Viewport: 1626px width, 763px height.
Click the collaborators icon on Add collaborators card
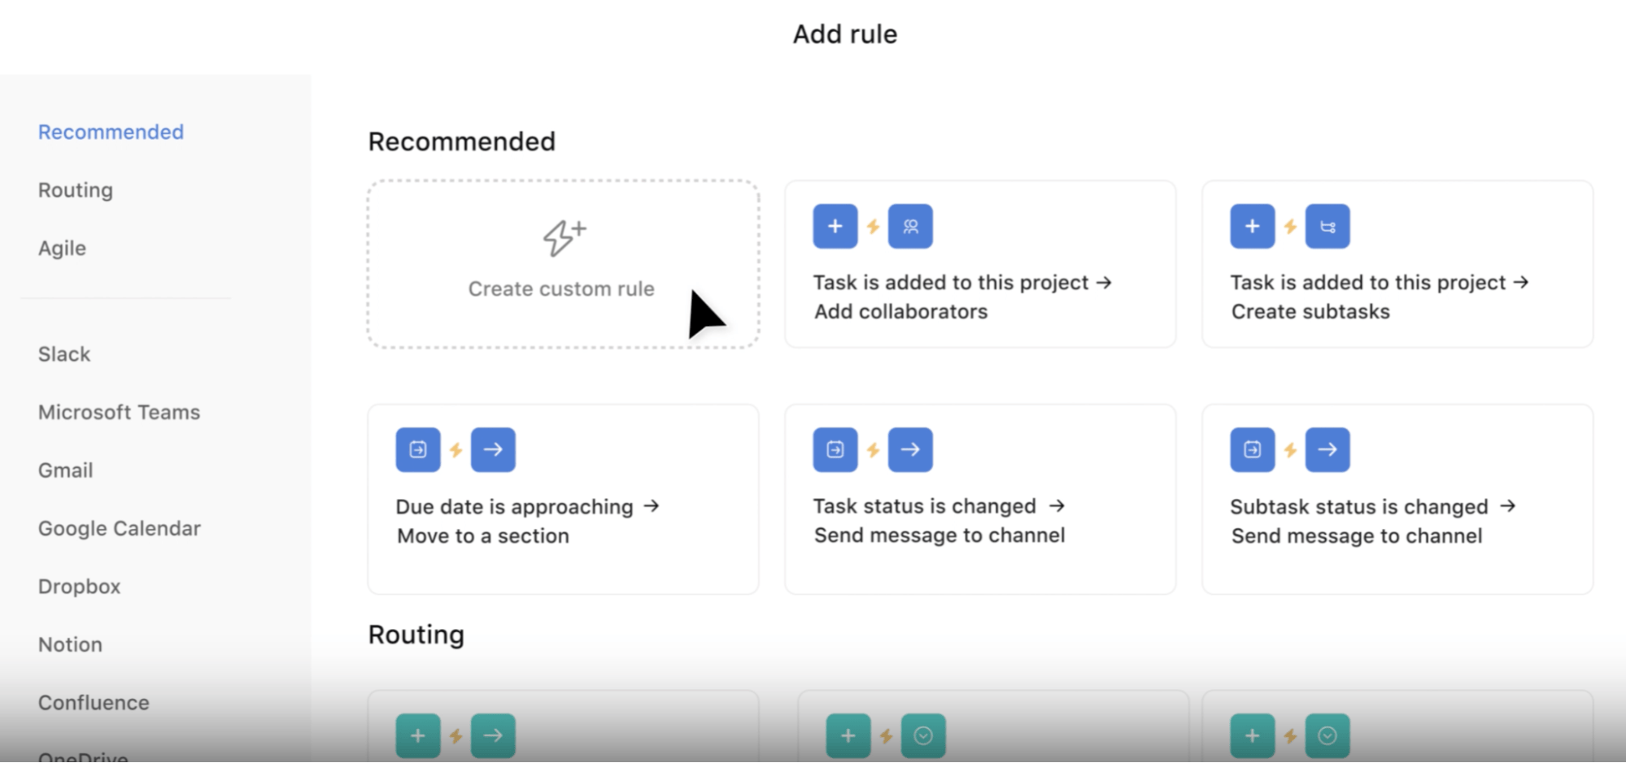point(910,226)
